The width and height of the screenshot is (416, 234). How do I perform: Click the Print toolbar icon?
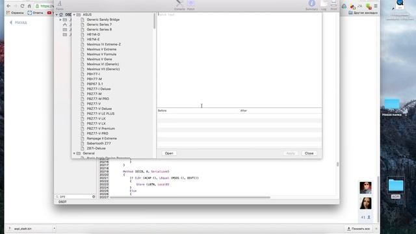coord(333,5)
